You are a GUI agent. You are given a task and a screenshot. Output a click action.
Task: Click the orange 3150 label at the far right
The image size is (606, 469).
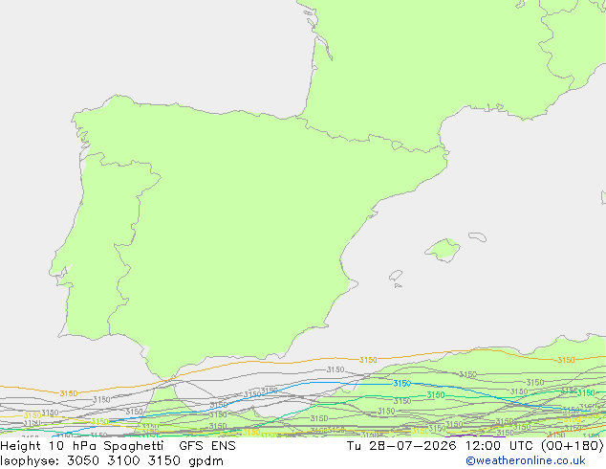pos(566,360)
